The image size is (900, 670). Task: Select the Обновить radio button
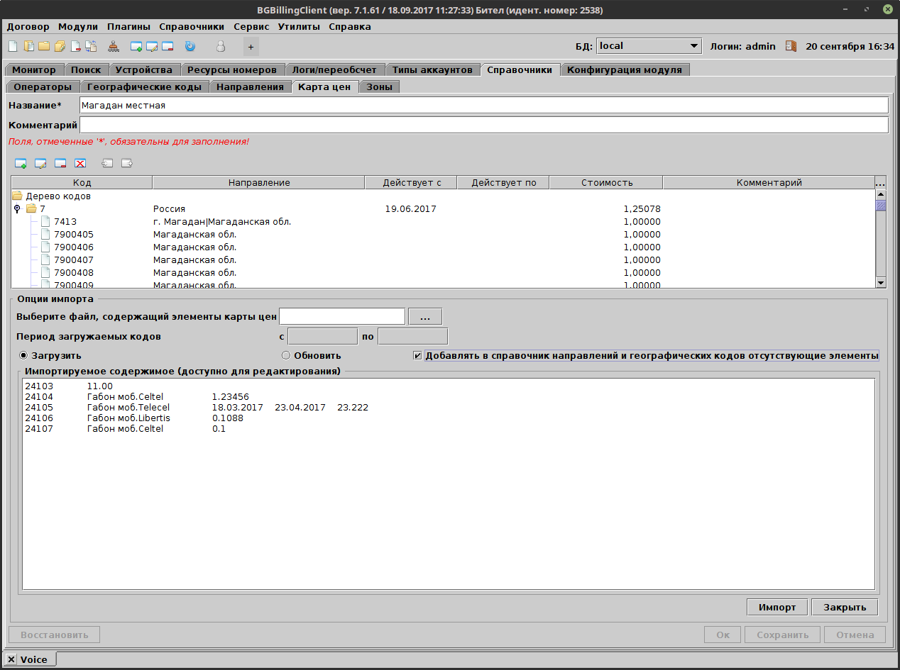pyautogui.click(x=286, y=355)
